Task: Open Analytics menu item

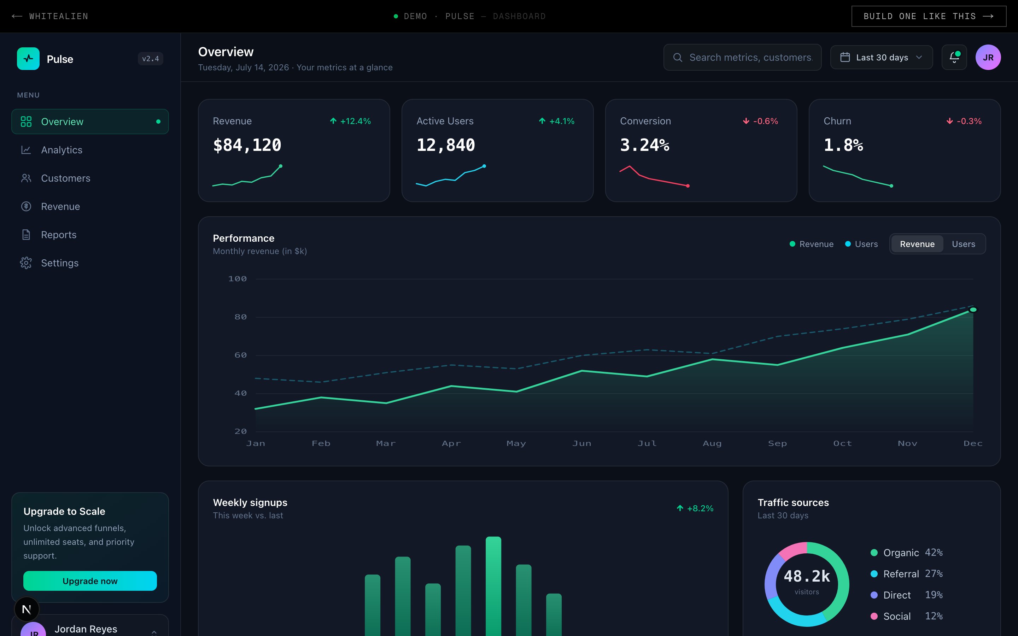Action: [90, 150]
